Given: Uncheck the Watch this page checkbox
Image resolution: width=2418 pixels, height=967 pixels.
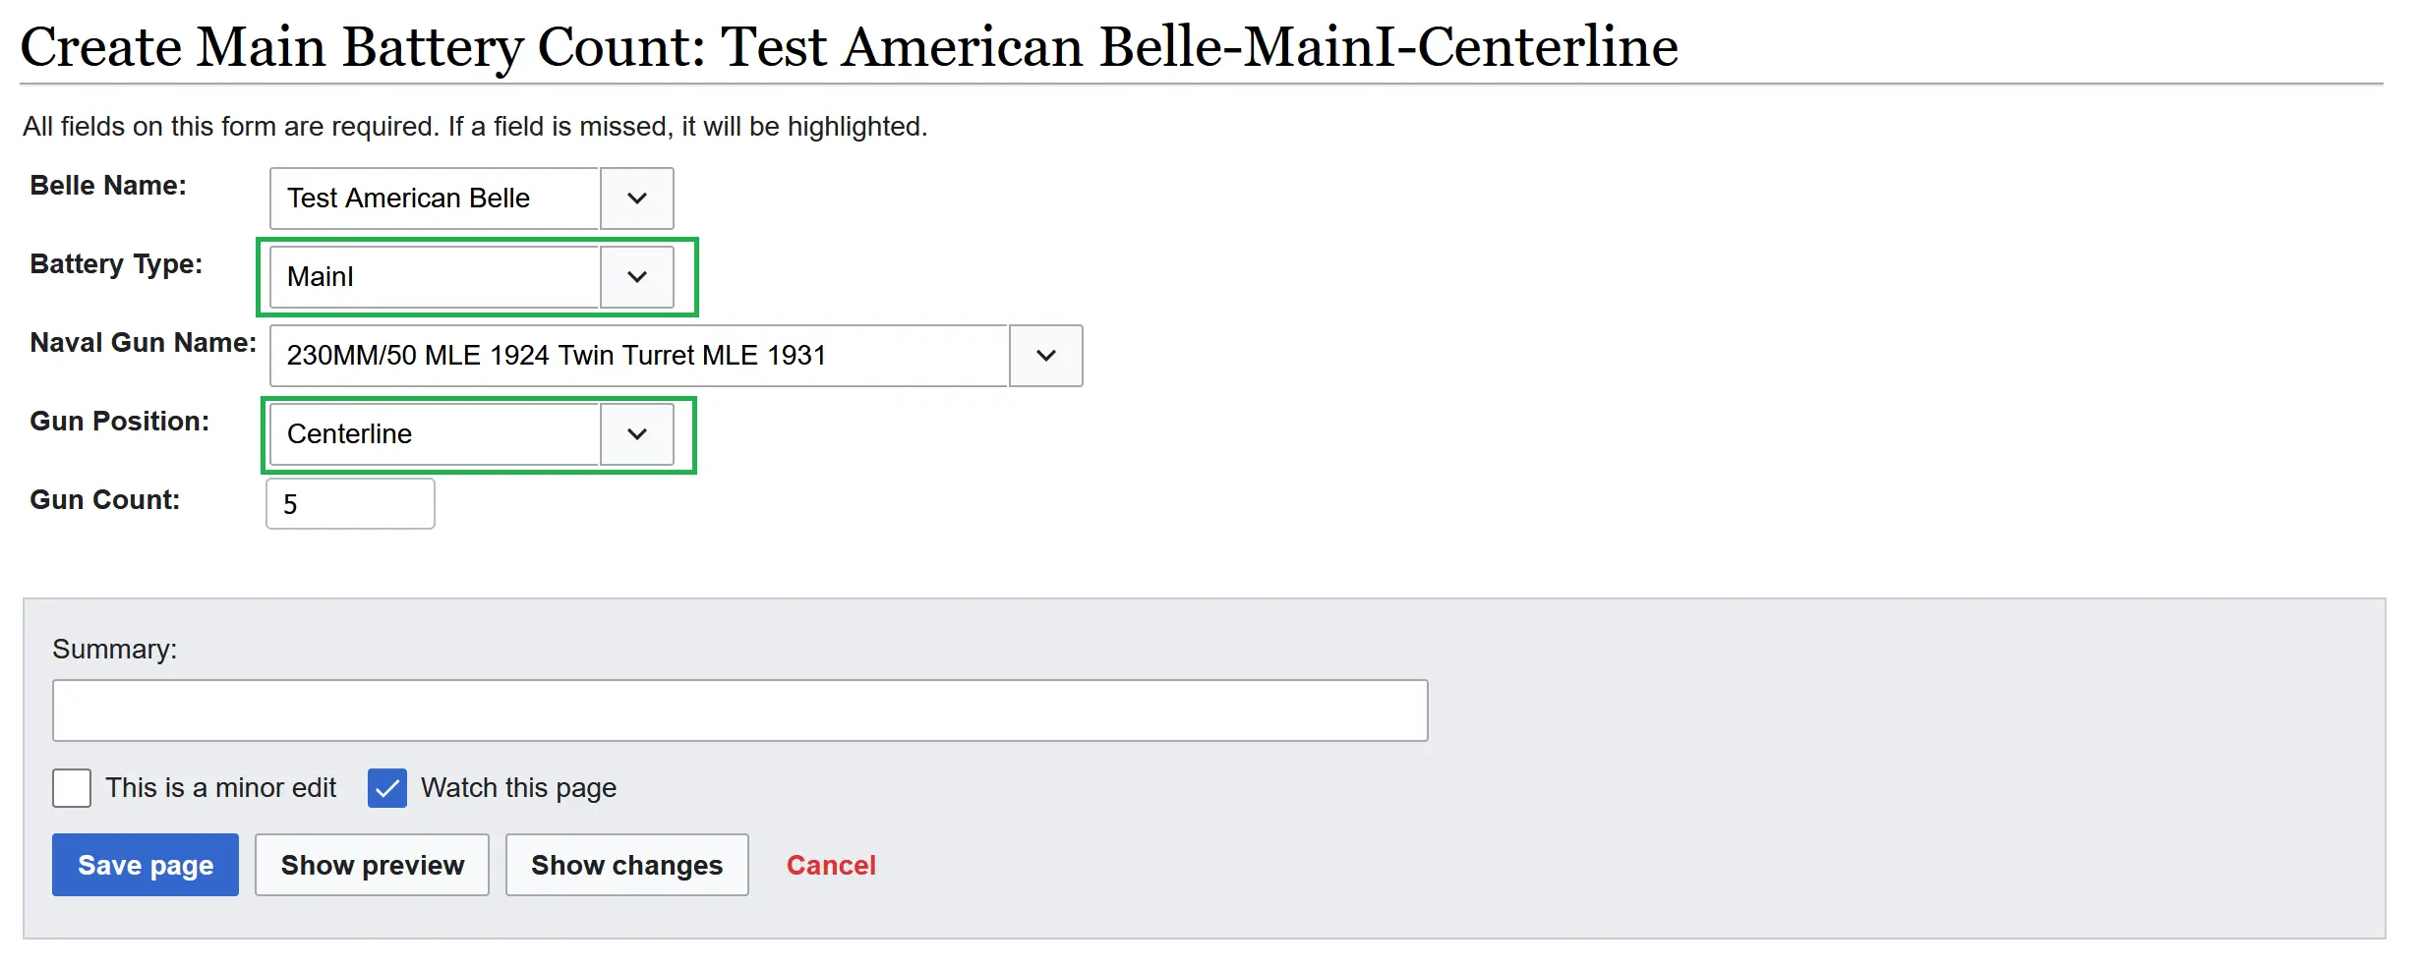Looking at the screenshot, I should [x=387, y=788].
